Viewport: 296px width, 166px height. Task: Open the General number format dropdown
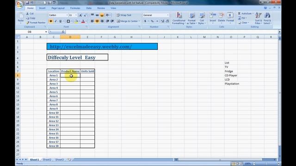pyautogui.click(x=167, y=15)
